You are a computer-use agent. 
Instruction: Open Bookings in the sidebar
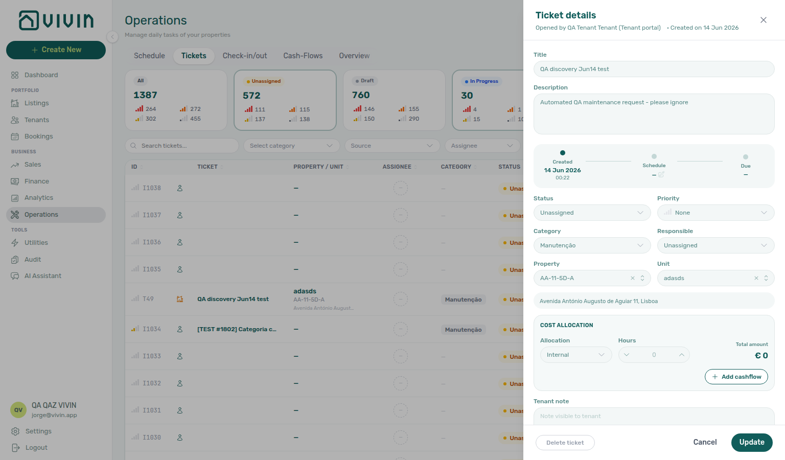(x=56, y=136)
